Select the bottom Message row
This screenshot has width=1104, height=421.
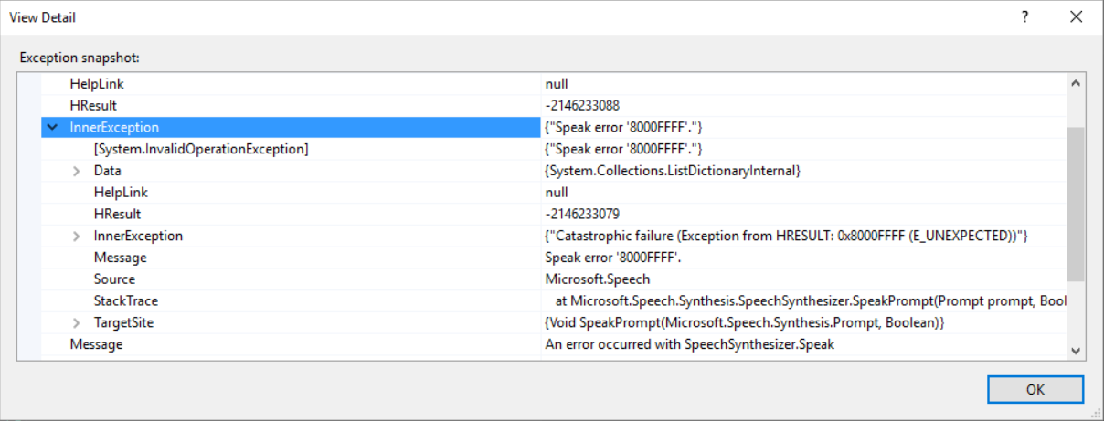(554, 344)
